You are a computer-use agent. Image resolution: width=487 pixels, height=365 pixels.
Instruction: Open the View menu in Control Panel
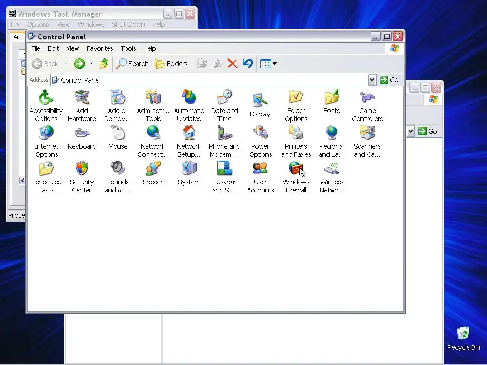(73, 48)
